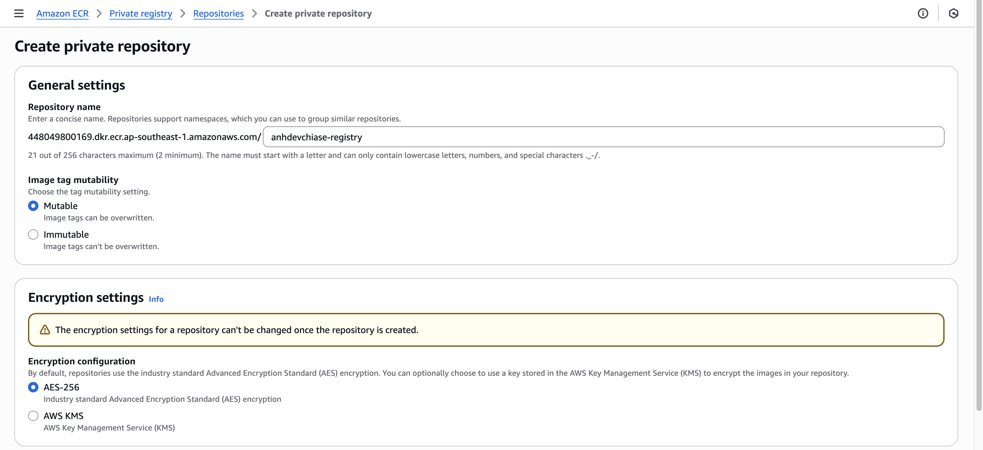Focus the Repository name input field
The width and height of the screenshot is (983, 450).
(603, 137)
